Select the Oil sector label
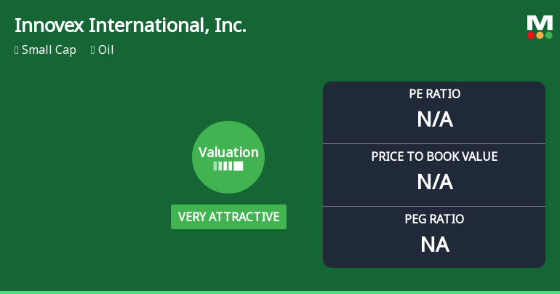This screenshot has height=294, width=560. (106, 50)
